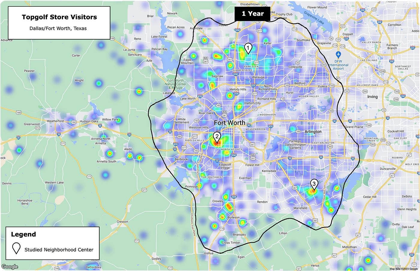Click the Cross Timber label

pos(231,243)
